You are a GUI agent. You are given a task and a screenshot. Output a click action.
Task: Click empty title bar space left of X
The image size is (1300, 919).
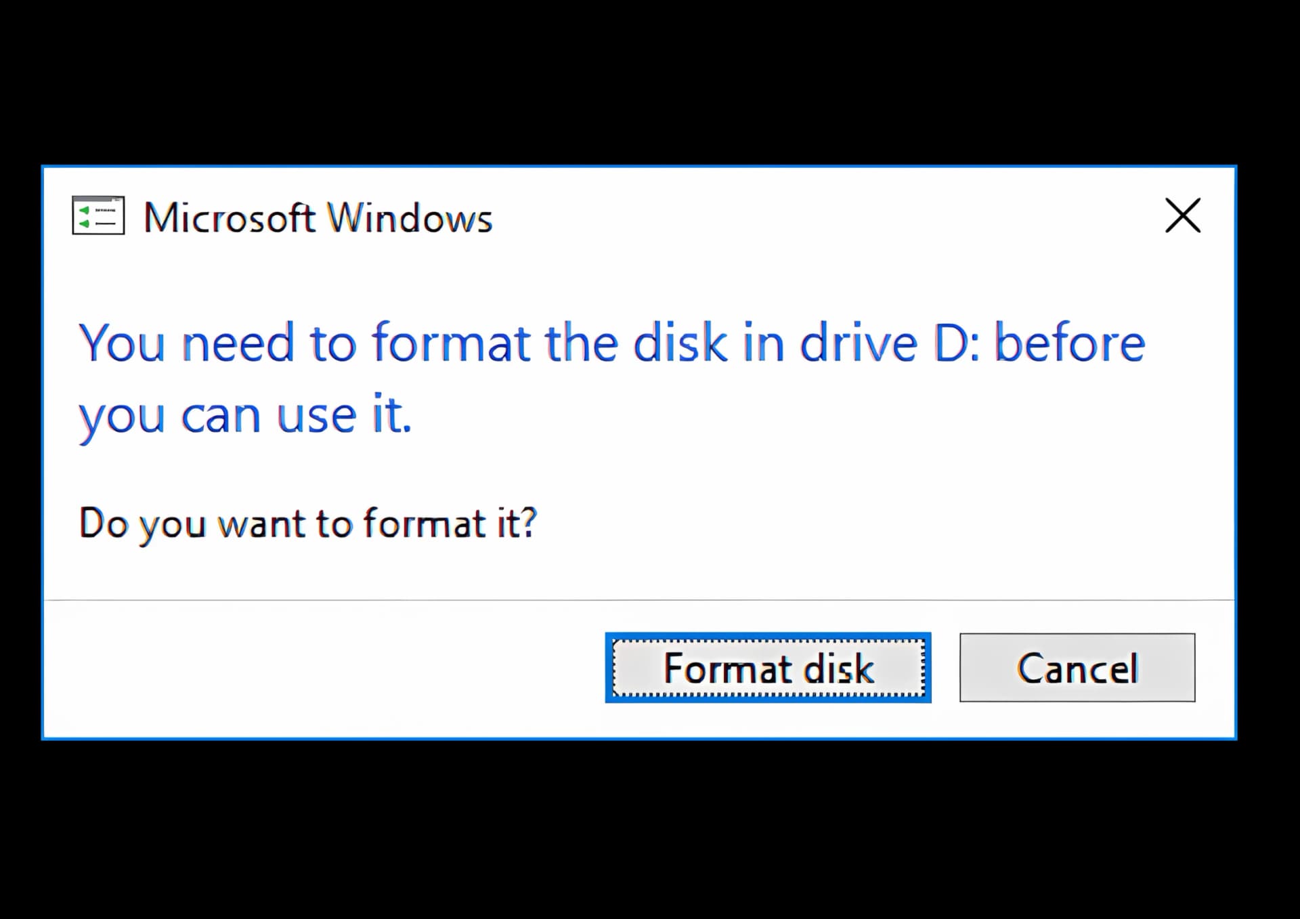[812, 217]
